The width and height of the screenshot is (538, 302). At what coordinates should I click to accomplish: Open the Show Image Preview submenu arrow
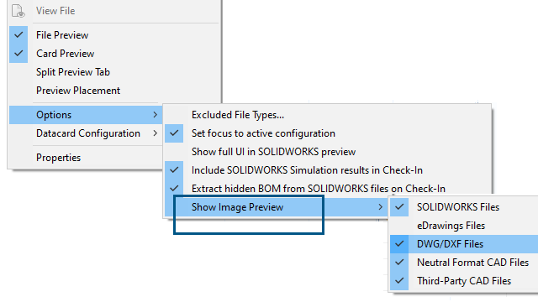click(x=380, y=207)
